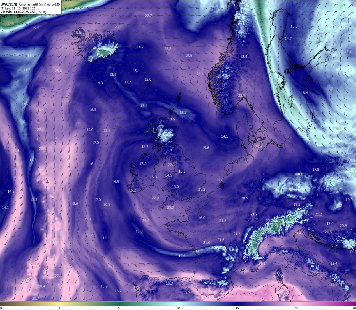Select the IT: Lau. 11. 10. 2025 15Z line
Screen dimensions: 356x310
[18, 8]
